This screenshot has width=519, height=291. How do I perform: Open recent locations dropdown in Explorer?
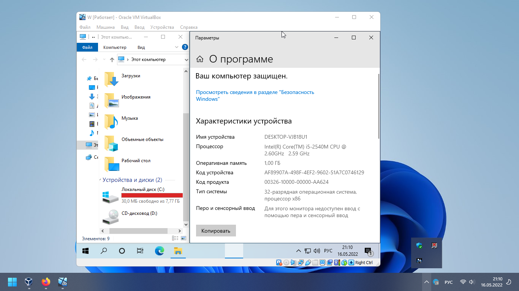(104, 59)
